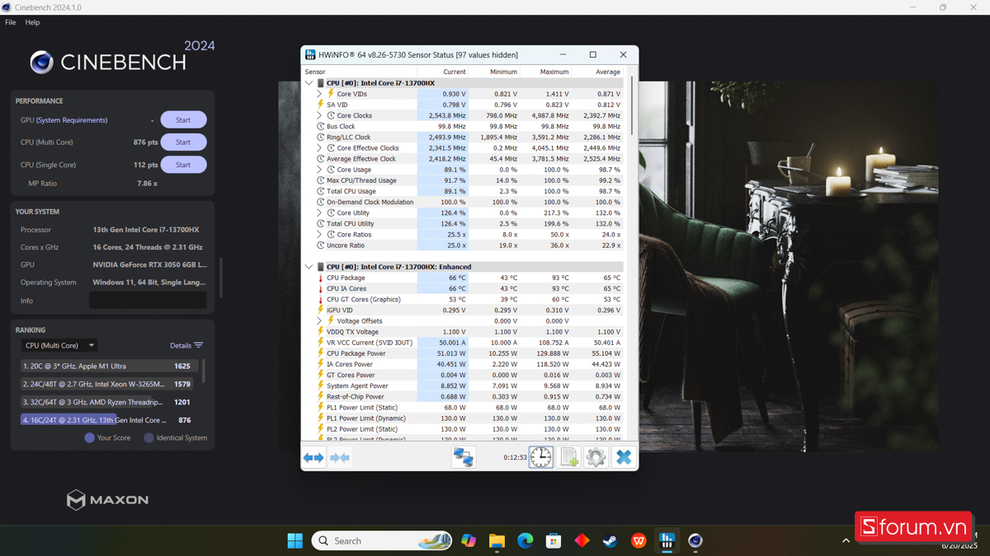Expand the Core Utility row
The image size is (990, 556).
(x=319, y=213)
